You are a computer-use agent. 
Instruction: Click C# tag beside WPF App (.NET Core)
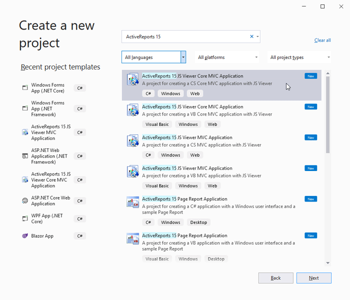tap(79, 219)
